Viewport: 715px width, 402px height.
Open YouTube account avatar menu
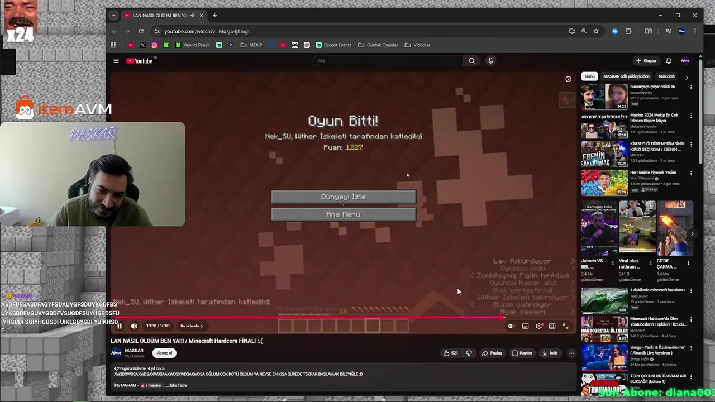tap(685, 61)
